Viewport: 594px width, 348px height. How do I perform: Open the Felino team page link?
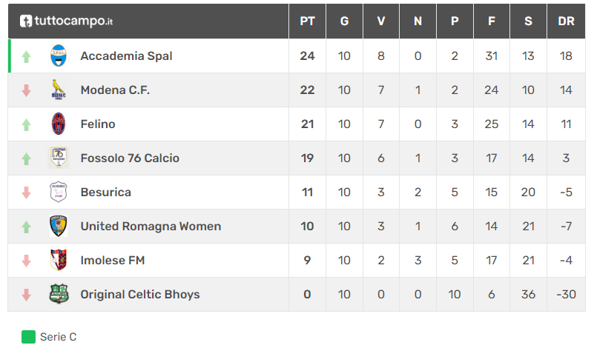pyautogui.click(x=98, y=124)
